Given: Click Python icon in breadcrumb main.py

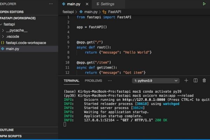Looking at the screenshot, I should point(81,12).
